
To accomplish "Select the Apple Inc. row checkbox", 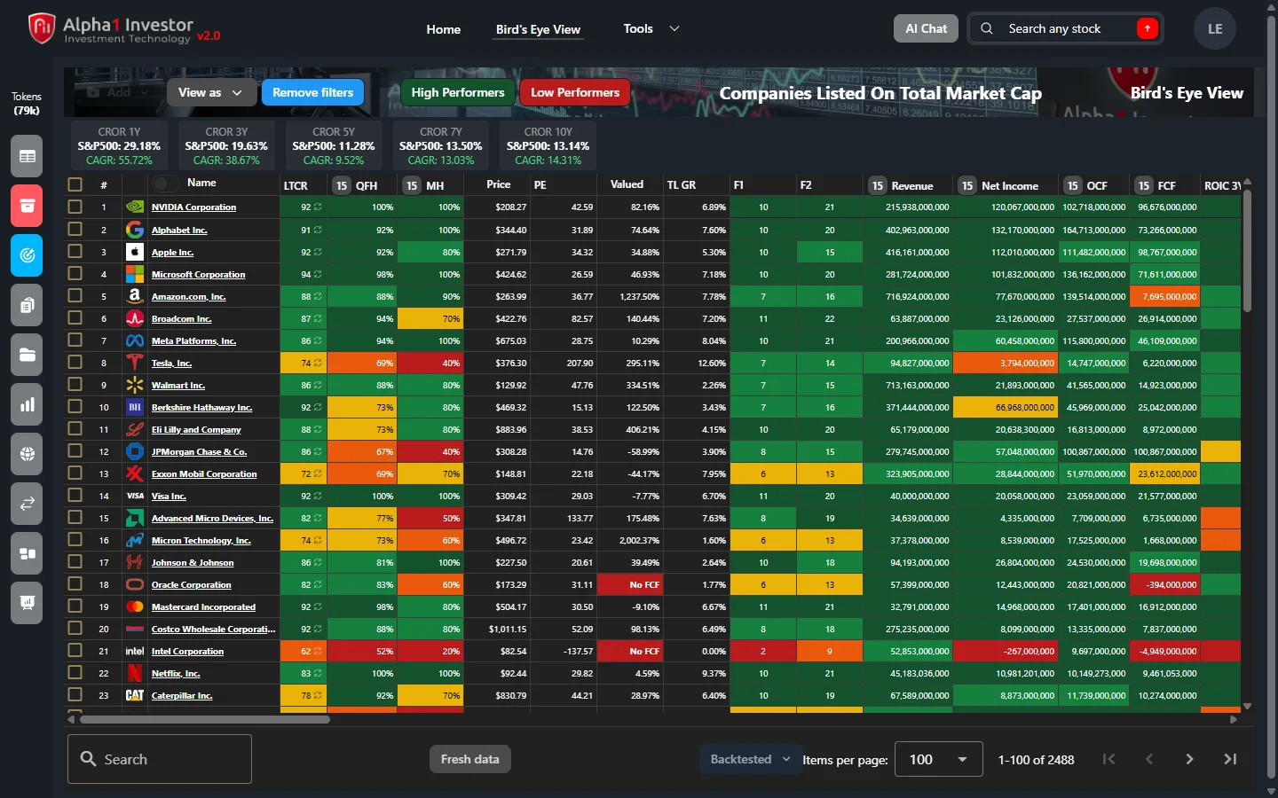I will pos(75,251).
